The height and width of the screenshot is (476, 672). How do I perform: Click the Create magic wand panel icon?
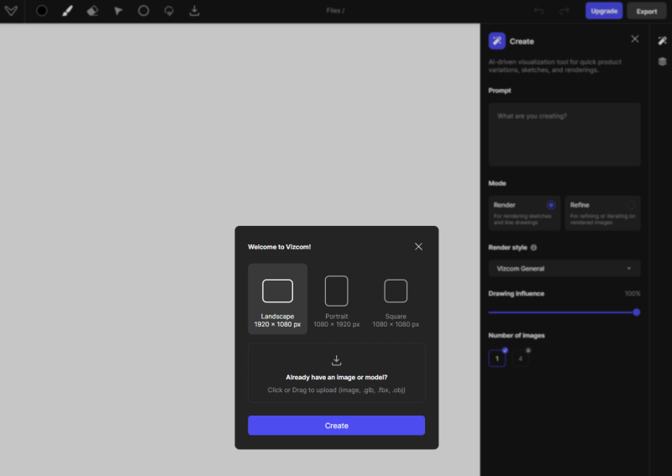point(496,41)
